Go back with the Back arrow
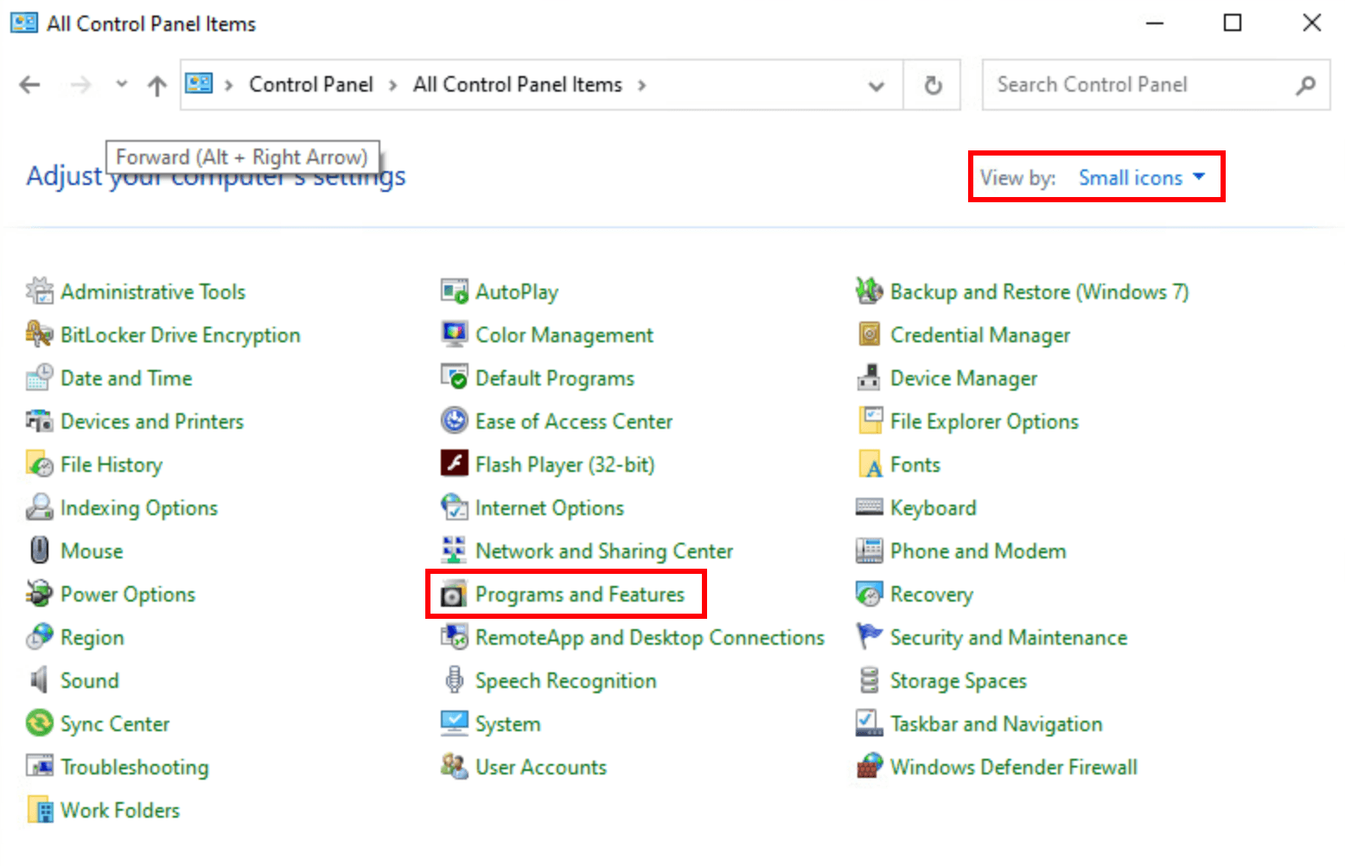Screen dimensions: 1345x866 29,85
